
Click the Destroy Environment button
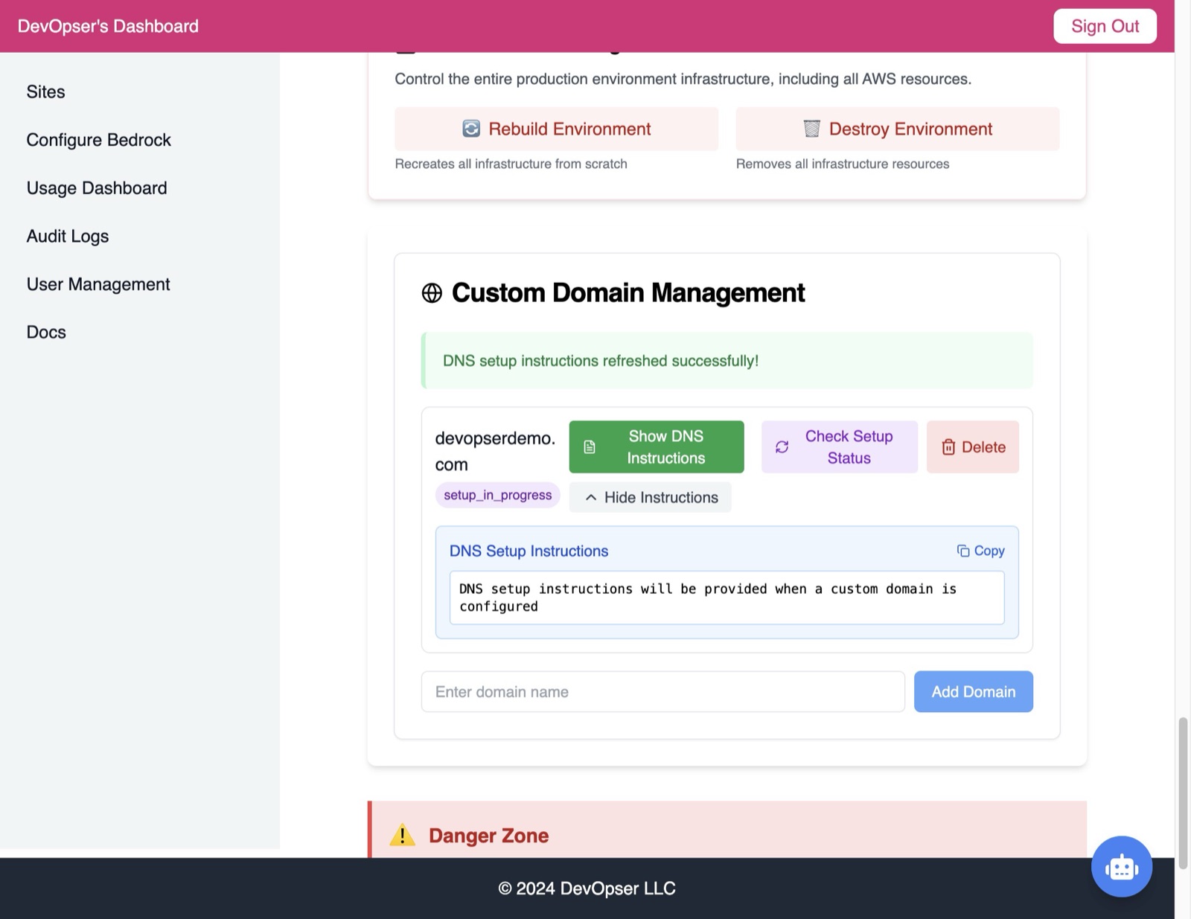tap(898, 129)
